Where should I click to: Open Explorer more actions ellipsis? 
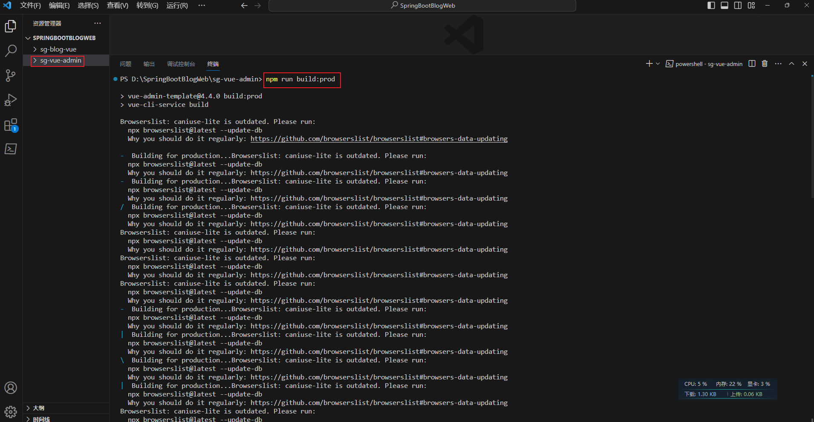[98, 23]
